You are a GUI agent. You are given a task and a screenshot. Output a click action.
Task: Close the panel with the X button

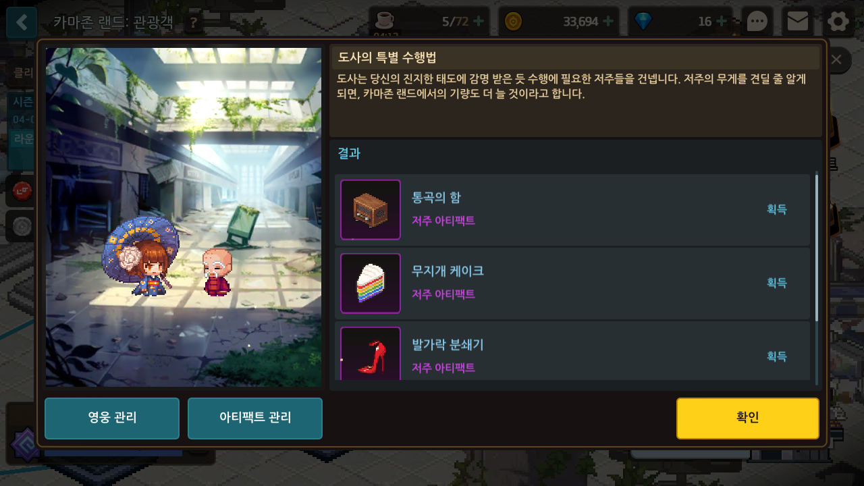[x=836, y=59]
